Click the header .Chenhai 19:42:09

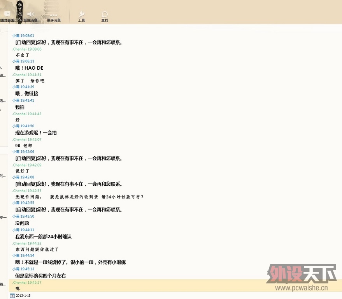[x=27, y=165]
